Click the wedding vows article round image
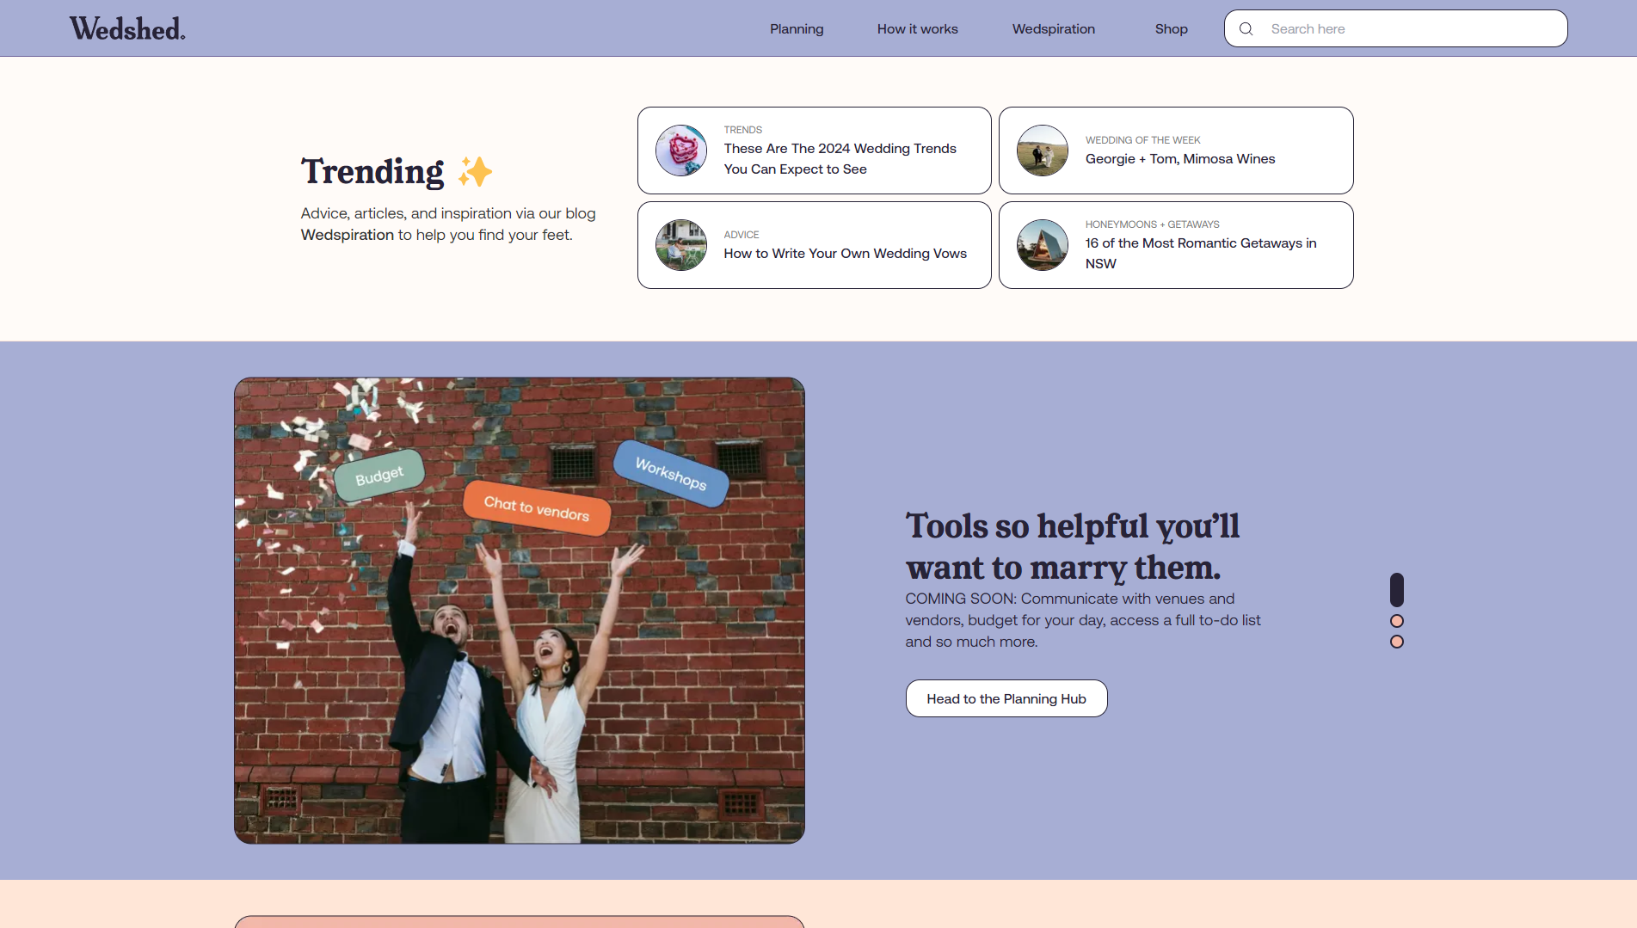Screen dimensions: 1637x928 680,245
